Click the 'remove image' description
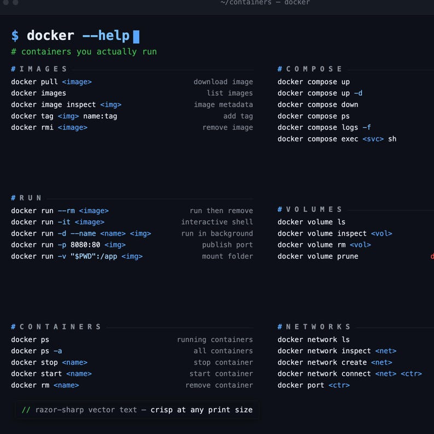This screenshot has width=434, height=434. 227,127
